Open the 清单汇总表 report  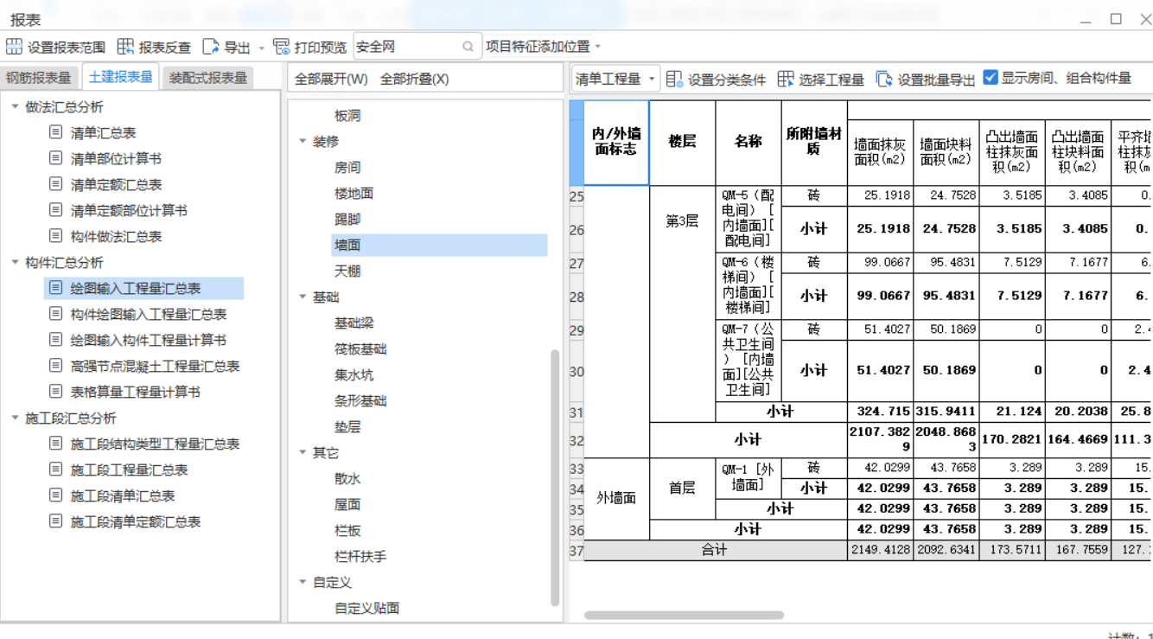point(103,132)
